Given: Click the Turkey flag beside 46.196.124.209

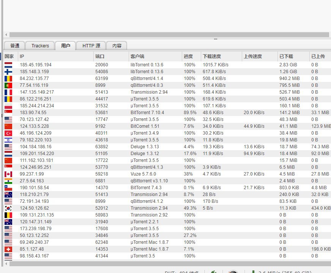Looking at the screenshot, I should (8, 133).
